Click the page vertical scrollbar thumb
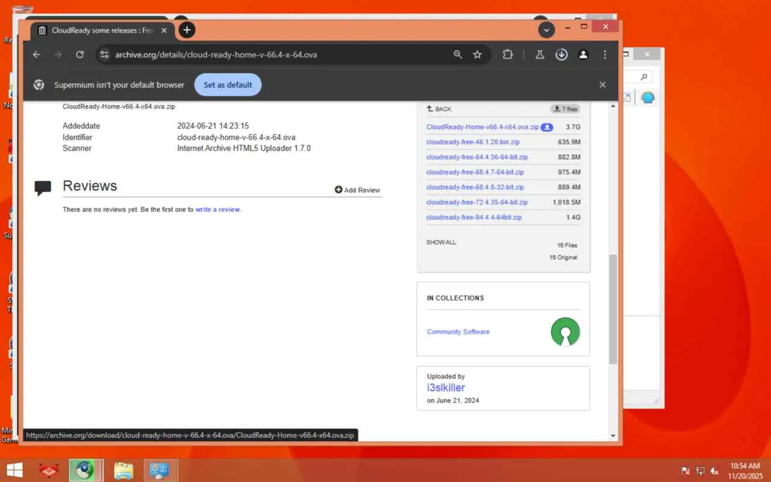771x482 pixels. 613,309
